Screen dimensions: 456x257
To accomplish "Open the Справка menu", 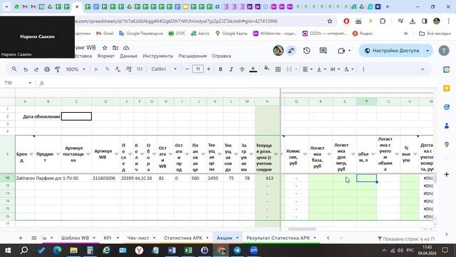I will (x=222, y=56).
